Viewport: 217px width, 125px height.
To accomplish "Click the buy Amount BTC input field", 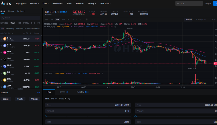I will pos(88,111).
